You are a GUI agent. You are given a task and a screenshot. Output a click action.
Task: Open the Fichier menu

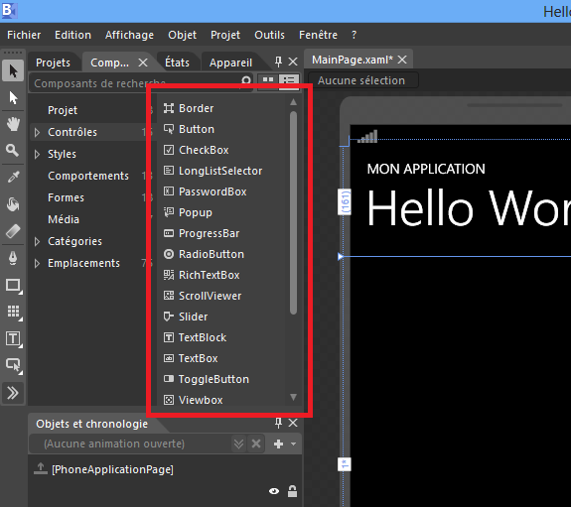[x=24, y=35]
